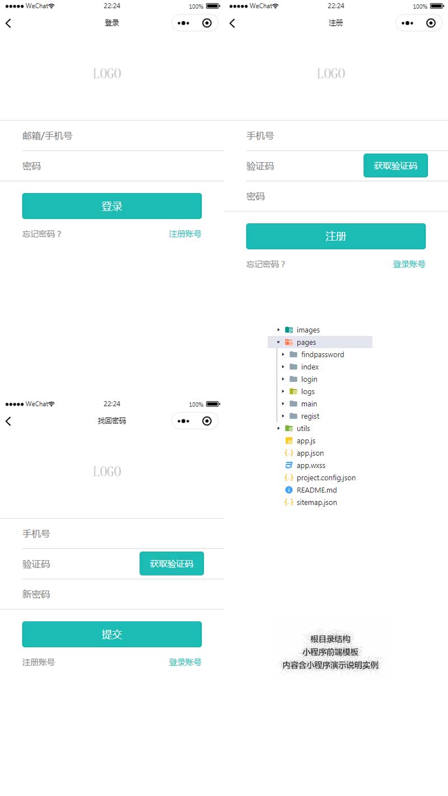The image size is (448, 796).
Task: Click 忘记密码？ link on the 注册 screen
Action: (266, 264)
